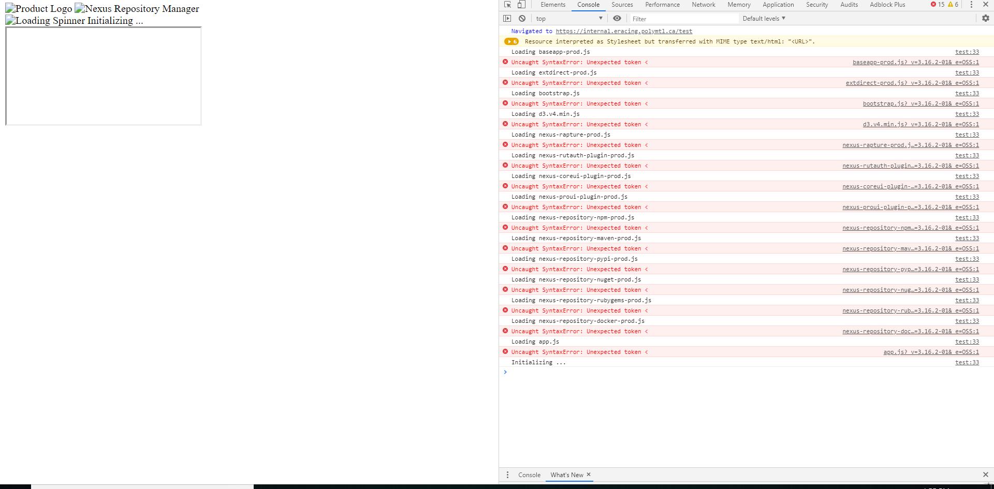The width and height of the screenshot is (994, 489).
Task: Open the Default levels dropdown
Action: [763, 18]
